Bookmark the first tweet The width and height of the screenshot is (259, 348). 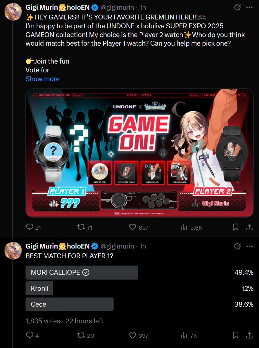click(235, 227)
